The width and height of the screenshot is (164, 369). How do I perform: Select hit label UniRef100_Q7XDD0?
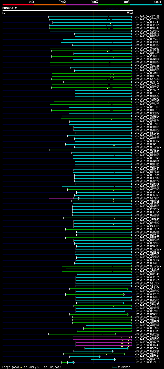tap(147, 48)
